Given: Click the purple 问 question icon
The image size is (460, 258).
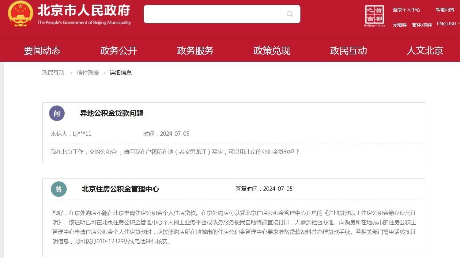Looking at the screenshot, I should click(x=57, y=113).
